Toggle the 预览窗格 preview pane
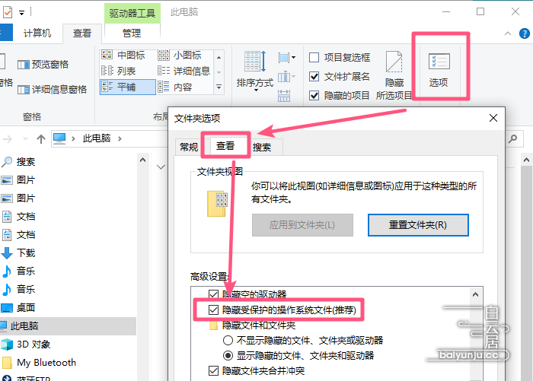 point(43,64)
